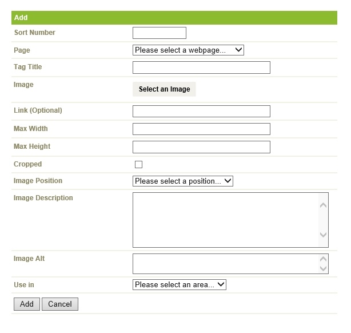Viewport: 351px width, 333px height.
Task: Click the Select an Image button
Action: tap(164, 89)
